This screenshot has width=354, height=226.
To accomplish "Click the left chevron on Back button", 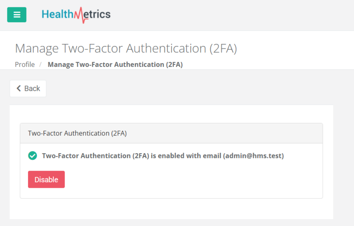I will click(19, 88).
